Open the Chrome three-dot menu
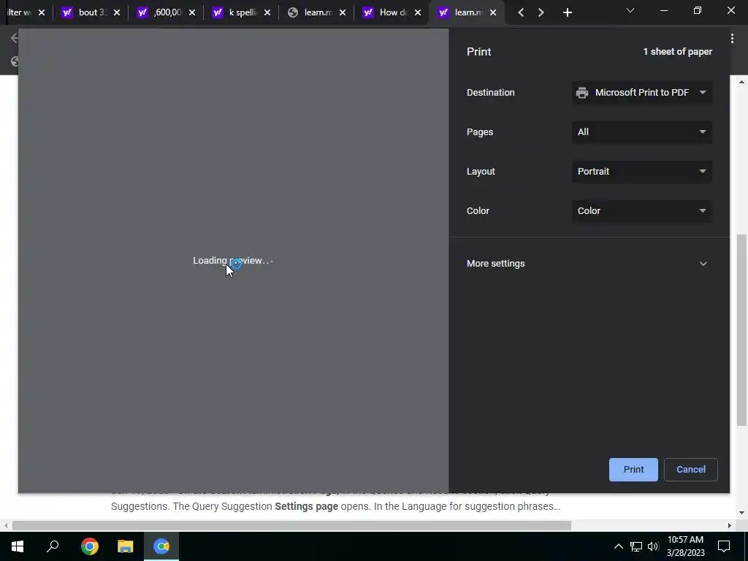This screenshot has width=748, height=561. point(732,39)
